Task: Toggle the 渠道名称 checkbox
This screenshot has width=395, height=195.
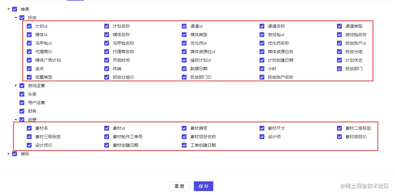Action: (x=262, y=26)
